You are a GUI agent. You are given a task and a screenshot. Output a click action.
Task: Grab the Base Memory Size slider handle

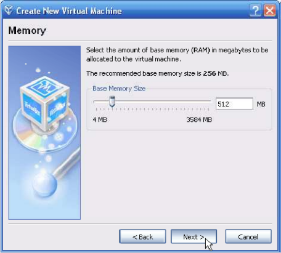pyautogui.click(x=112, y=102)
